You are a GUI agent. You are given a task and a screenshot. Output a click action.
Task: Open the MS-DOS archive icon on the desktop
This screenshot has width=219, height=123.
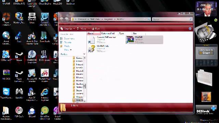(6, 74)
